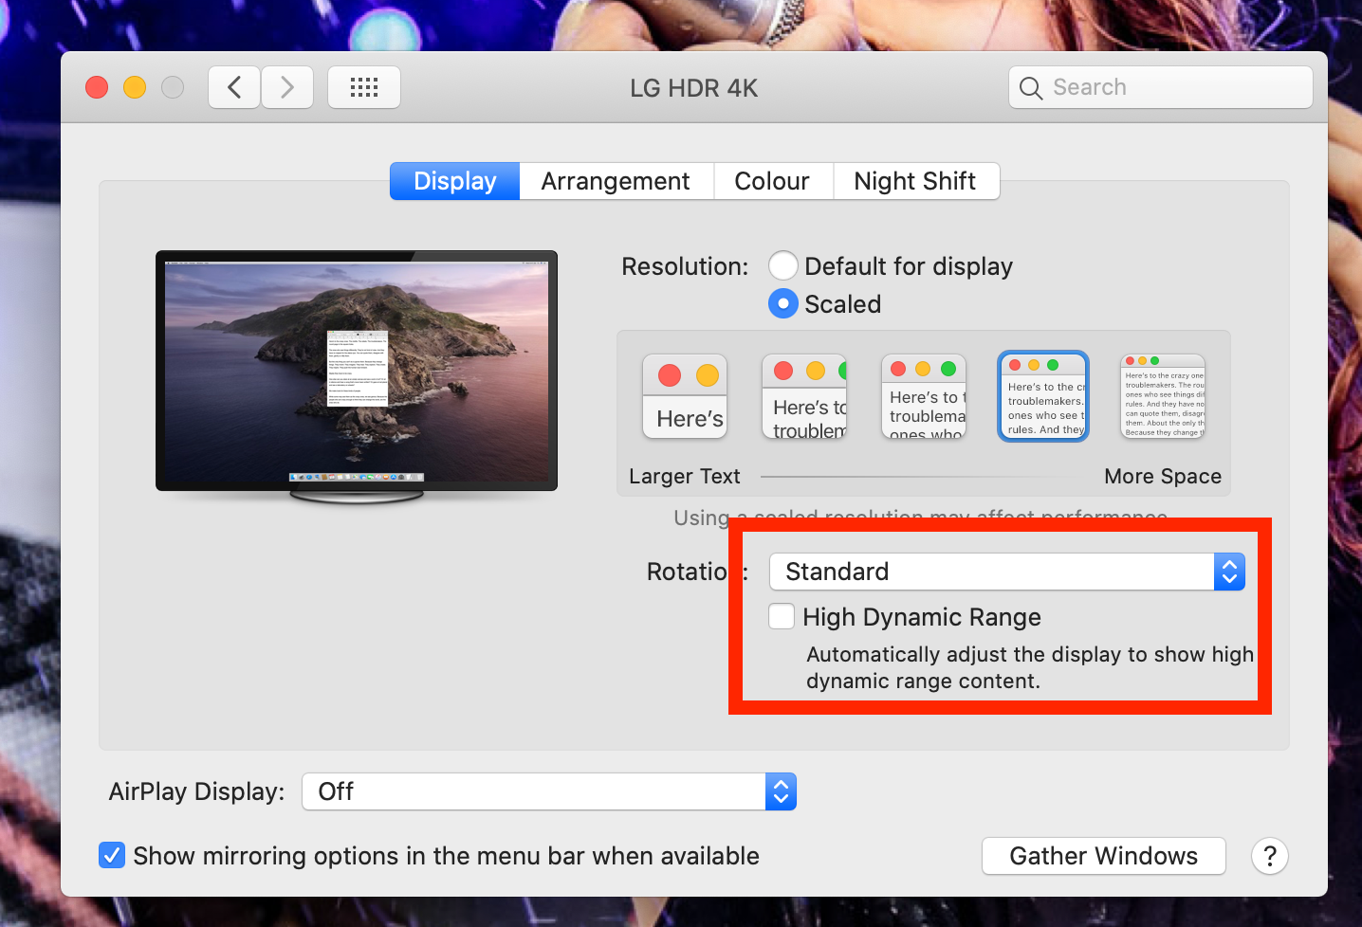Select the middle scaled resolution thumbnail
This screenshot has height=927, width=1362.
click(x=924, y=396)
